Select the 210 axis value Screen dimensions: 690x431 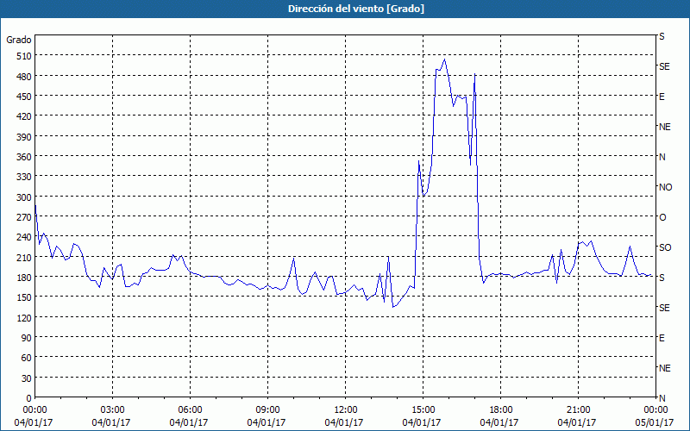point(24,258)
